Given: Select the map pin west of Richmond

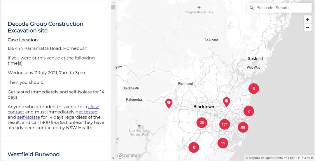Looking at the screenshot, I should tap(169, 103).
